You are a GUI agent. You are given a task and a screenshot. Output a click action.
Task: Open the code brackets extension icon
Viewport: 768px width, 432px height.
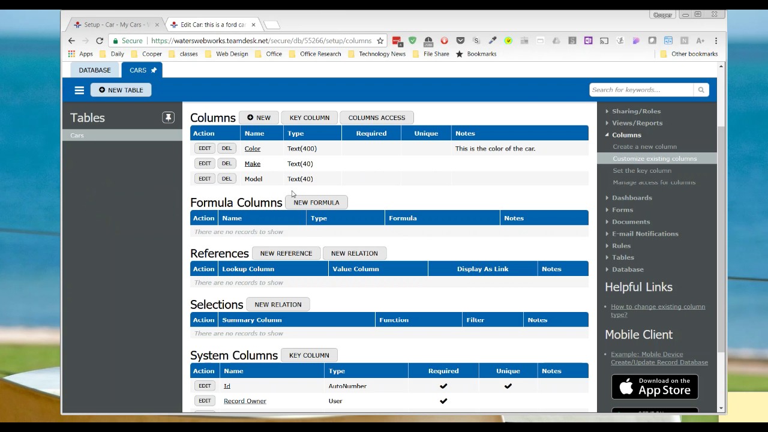[668, 41]
